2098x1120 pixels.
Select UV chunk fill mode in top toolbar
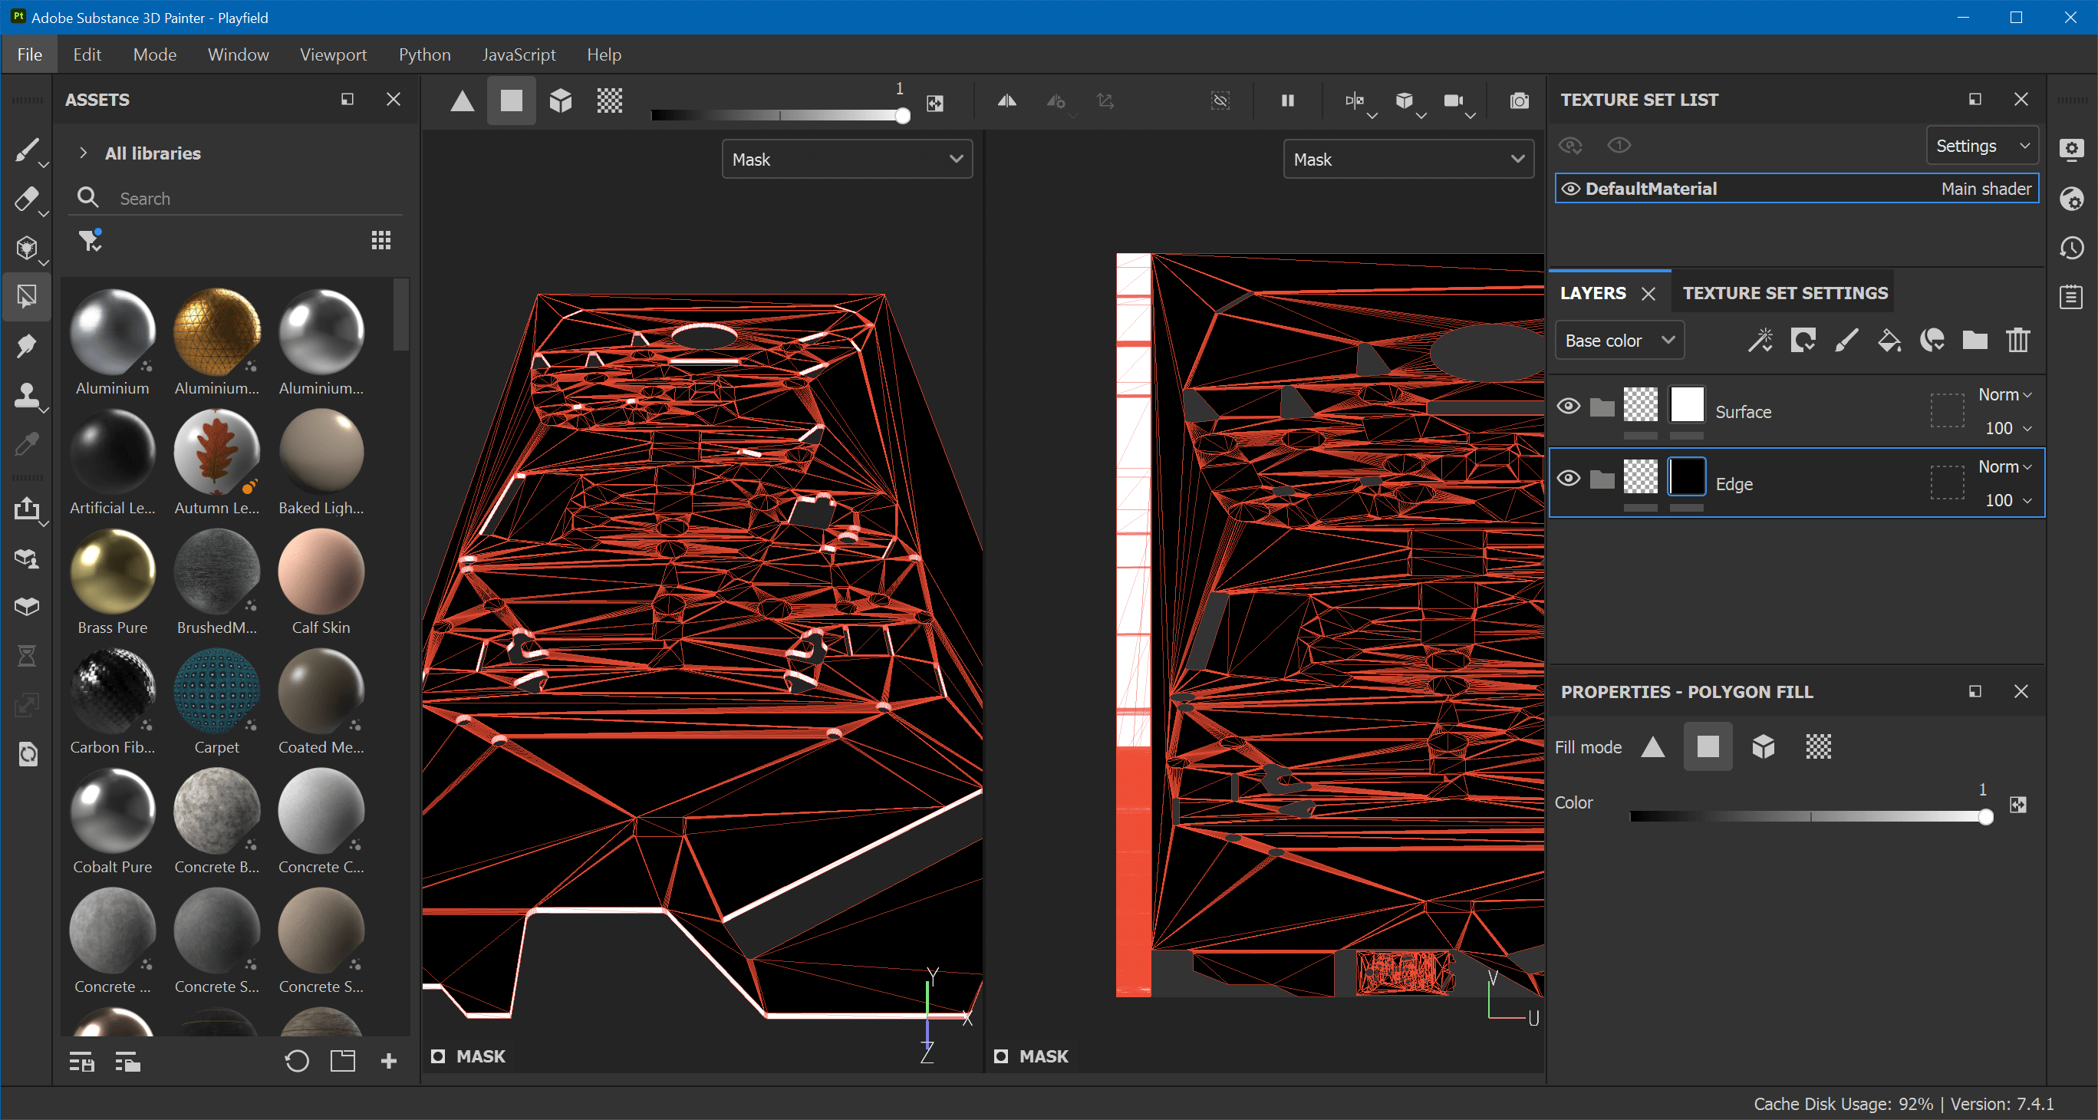(610, 100)
